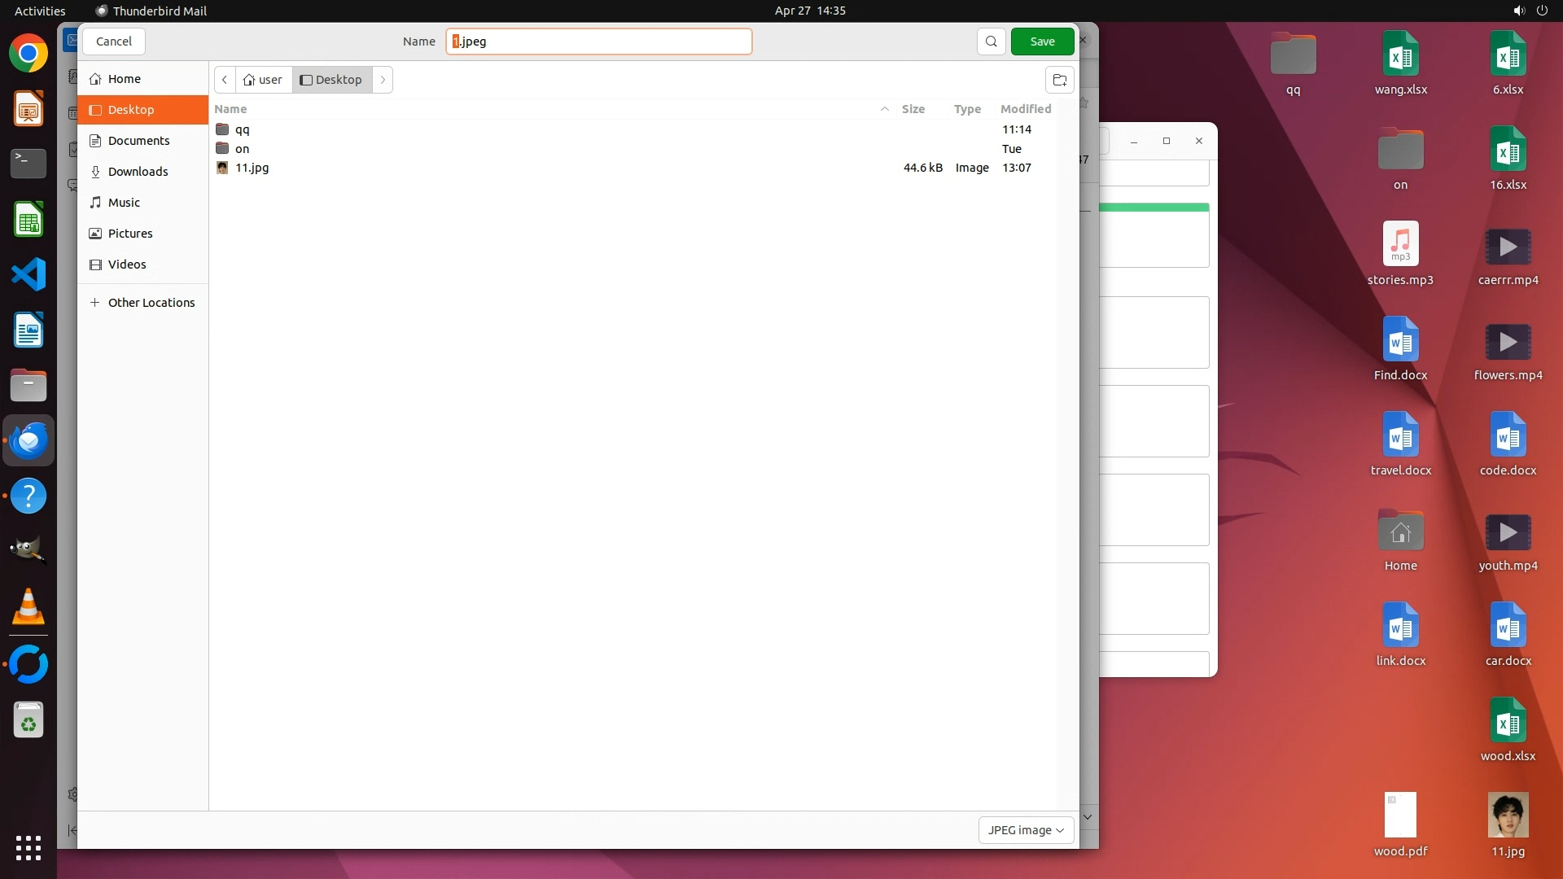Viewport: 1563px width, 879px height.
Task: Open Google Chrome from the dock
Action: point(28,54)
